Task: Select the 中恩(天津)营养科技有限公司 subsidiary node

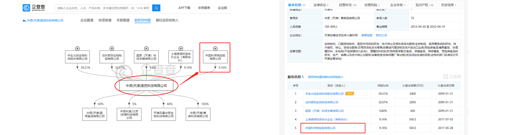Action: (x=198, y=114)
